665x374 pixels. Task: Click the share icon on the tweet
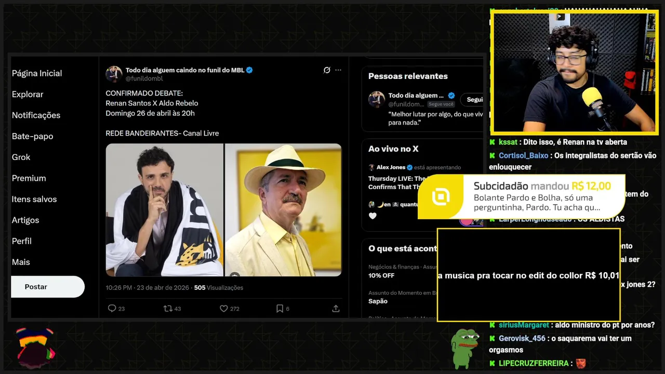coord(336,309)
